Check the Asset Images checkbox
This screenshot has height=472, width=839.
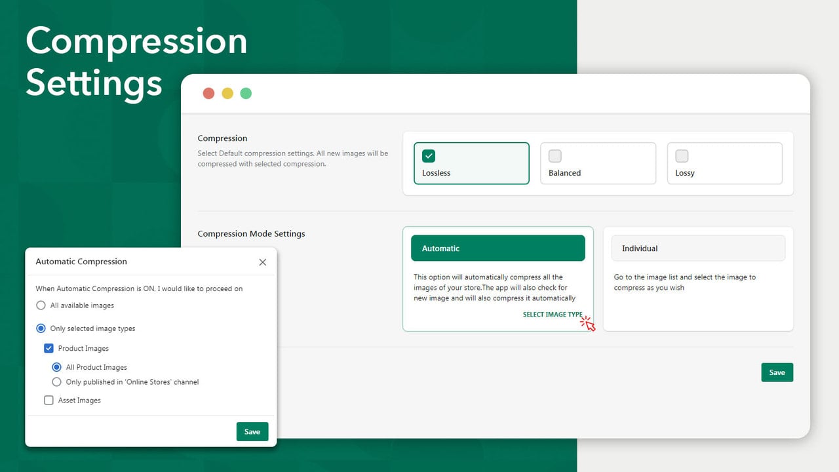coord(49,400)
